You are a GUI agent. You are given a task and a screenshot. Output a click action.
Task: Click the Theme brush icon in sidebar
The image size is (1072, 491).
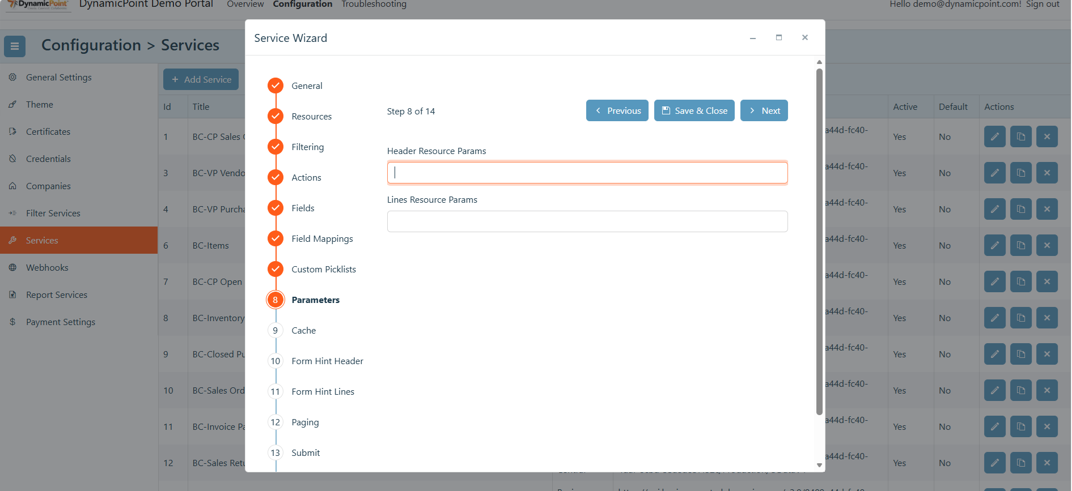tap(12, 104)
